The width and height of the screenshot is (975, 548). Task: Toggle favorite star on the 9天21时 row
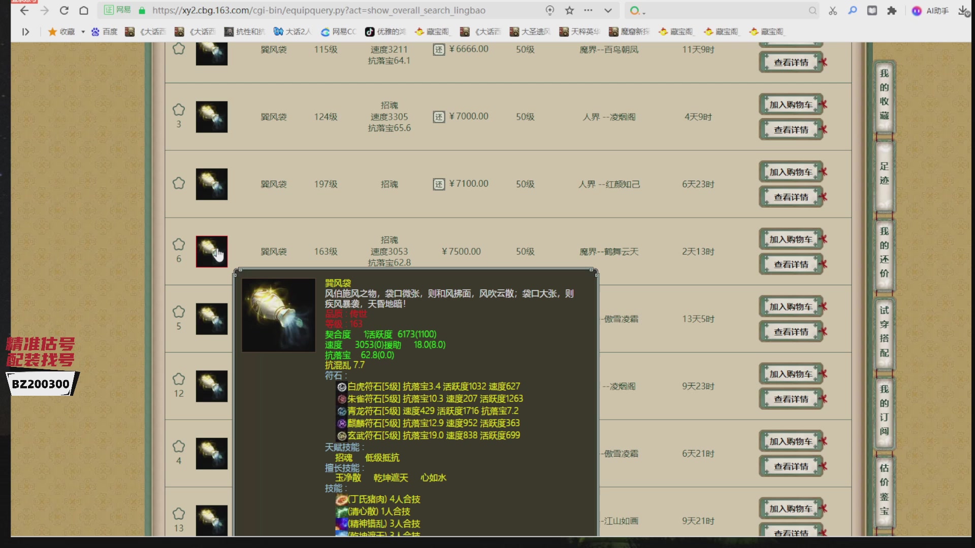coord(179,513)
